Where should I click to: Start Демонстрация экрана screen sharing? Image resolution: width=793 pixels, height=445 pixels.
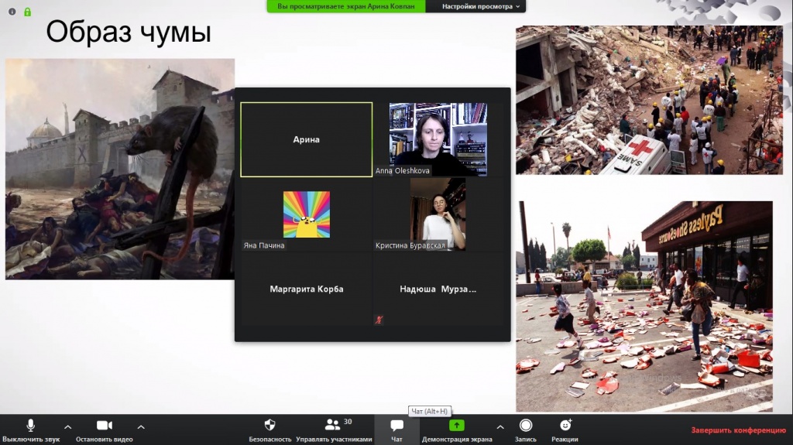coord(457,430)
